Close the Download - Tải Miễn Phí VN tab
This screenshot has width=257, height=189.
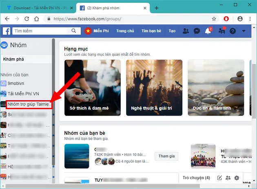(x=72, y=8)
